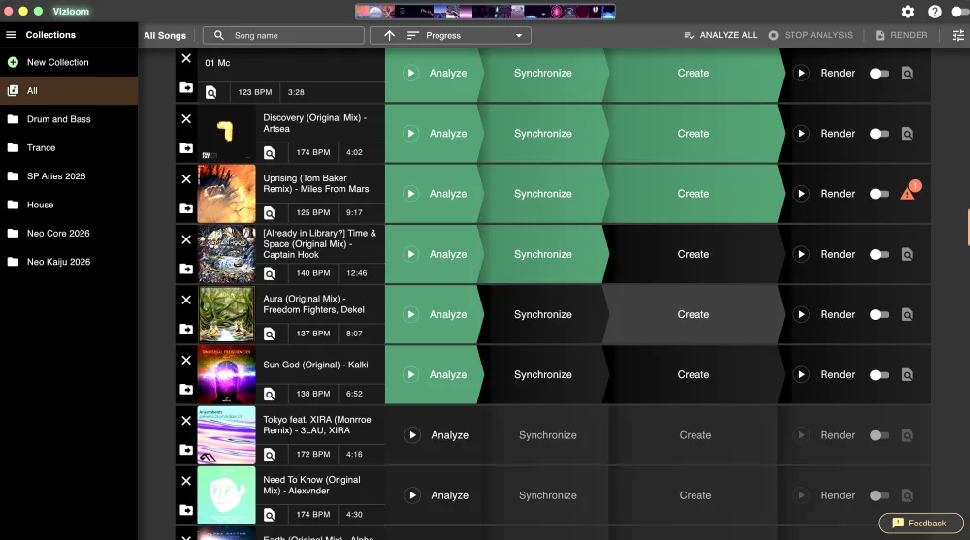Open preview file icon at end of Time & Space row
The height and width of the screenshot is (540, 970).
[x=907, y=254]
